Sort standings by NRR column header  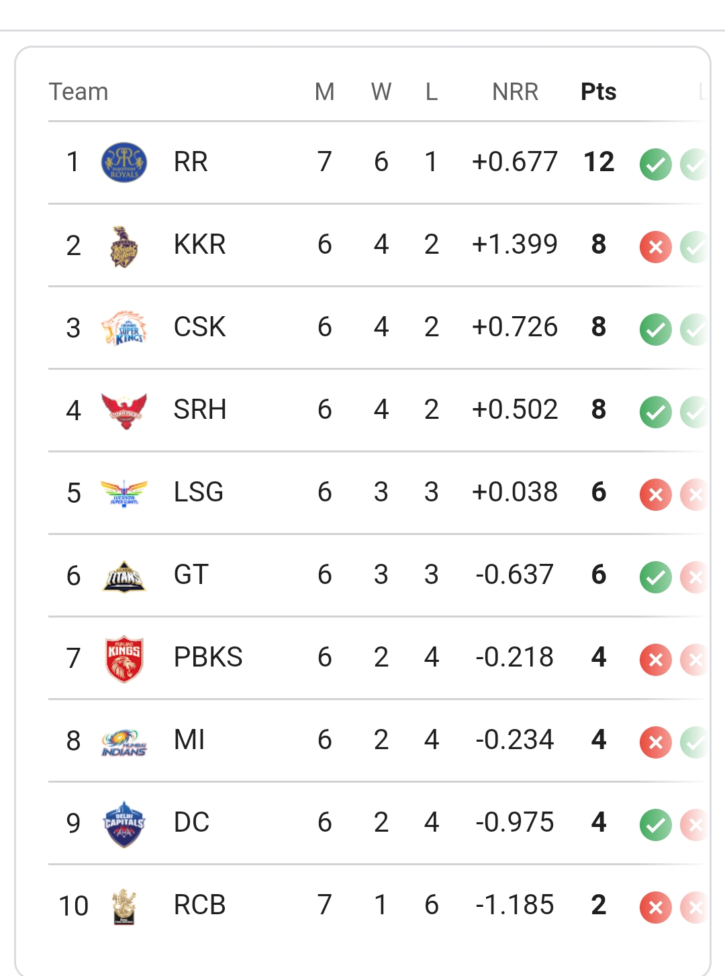[515, 92]
